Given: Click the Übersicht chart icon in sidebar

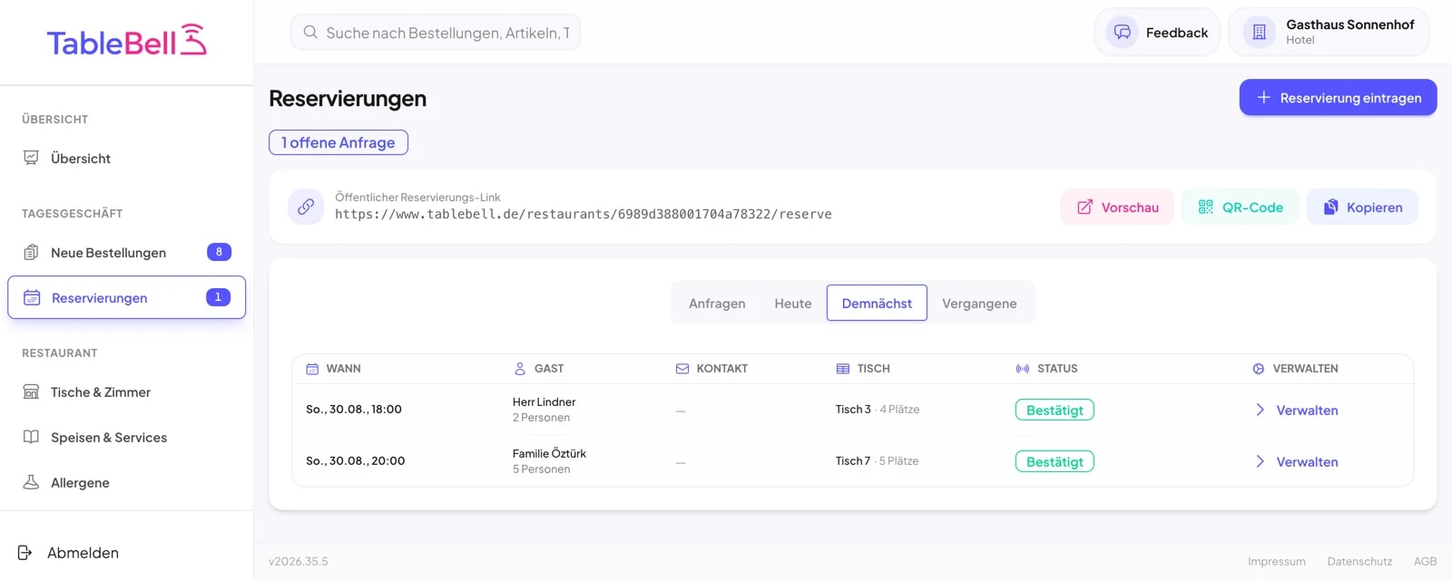Looking at the screenshot, I should click(x=31, y=158).
